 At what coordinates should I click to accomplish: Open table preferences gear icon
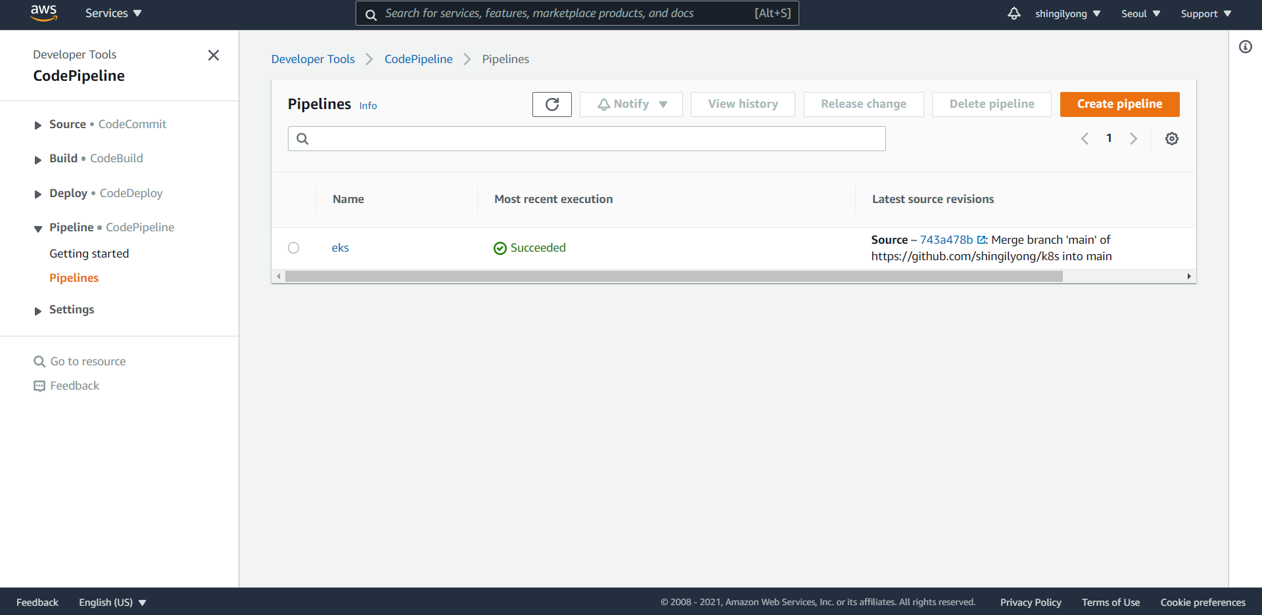pyautogui.click(x=1172, y=139)
